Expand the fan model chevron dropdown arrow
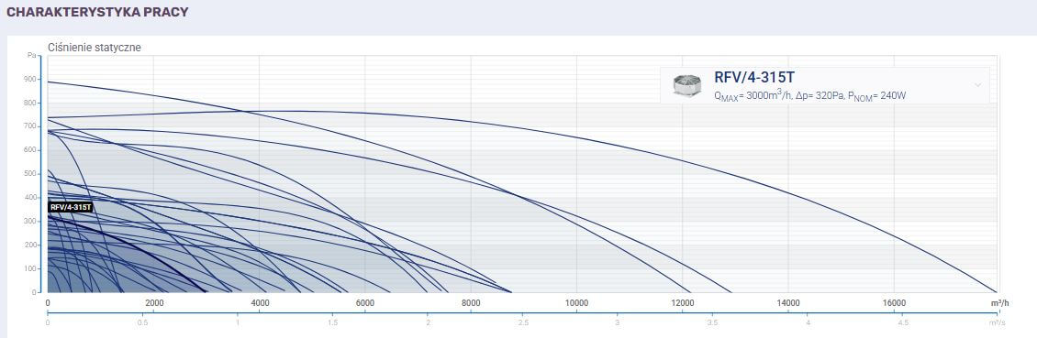The width and height of the screenshot is (1037, 338). (x=977, y=85)
